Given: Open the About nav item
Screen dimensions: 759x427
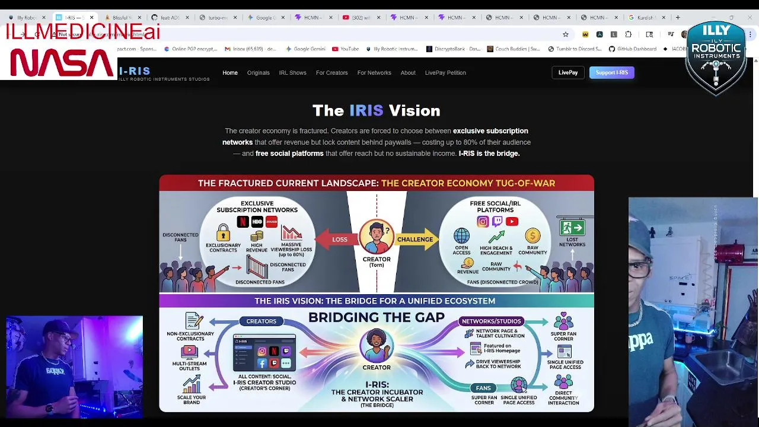Looking at the screenshot, I should 408,73.
